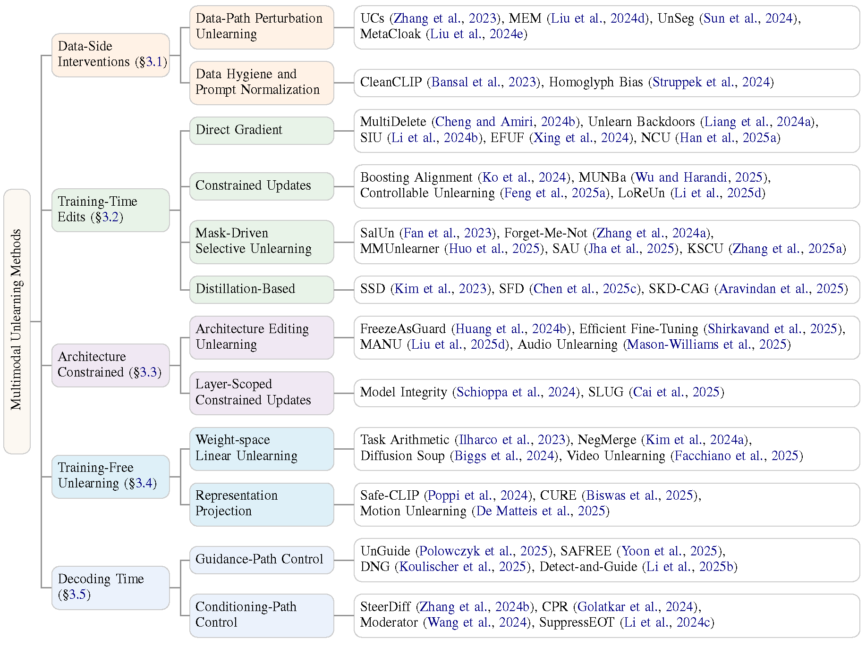Image resolution: width=866 pixels, height=646 pixels.
Task: Click the Direct Gradient node
Action: pos(261,130)
